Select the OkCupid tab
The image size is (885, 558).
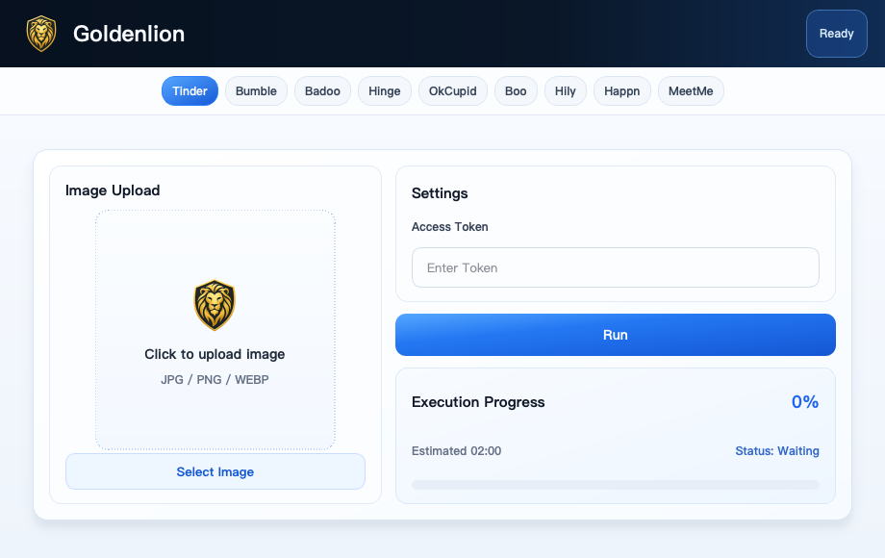click(x=453, y=90)
